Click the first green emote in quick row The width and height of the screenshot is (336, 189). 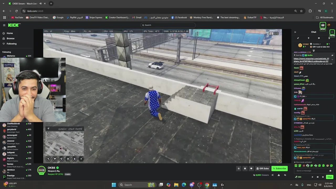pyautogui.click(x=296, y=166)
